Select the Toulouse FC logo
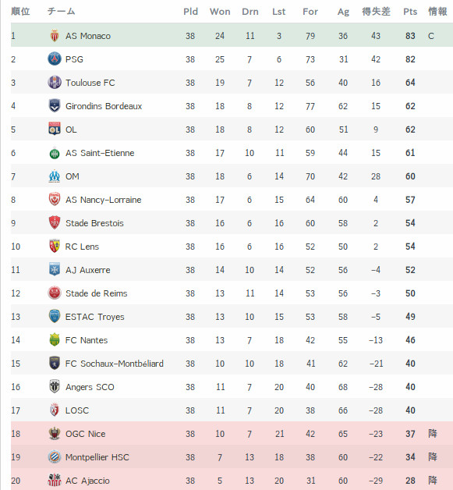This screenshot has height=490, width=453. (x=55, y=82)
